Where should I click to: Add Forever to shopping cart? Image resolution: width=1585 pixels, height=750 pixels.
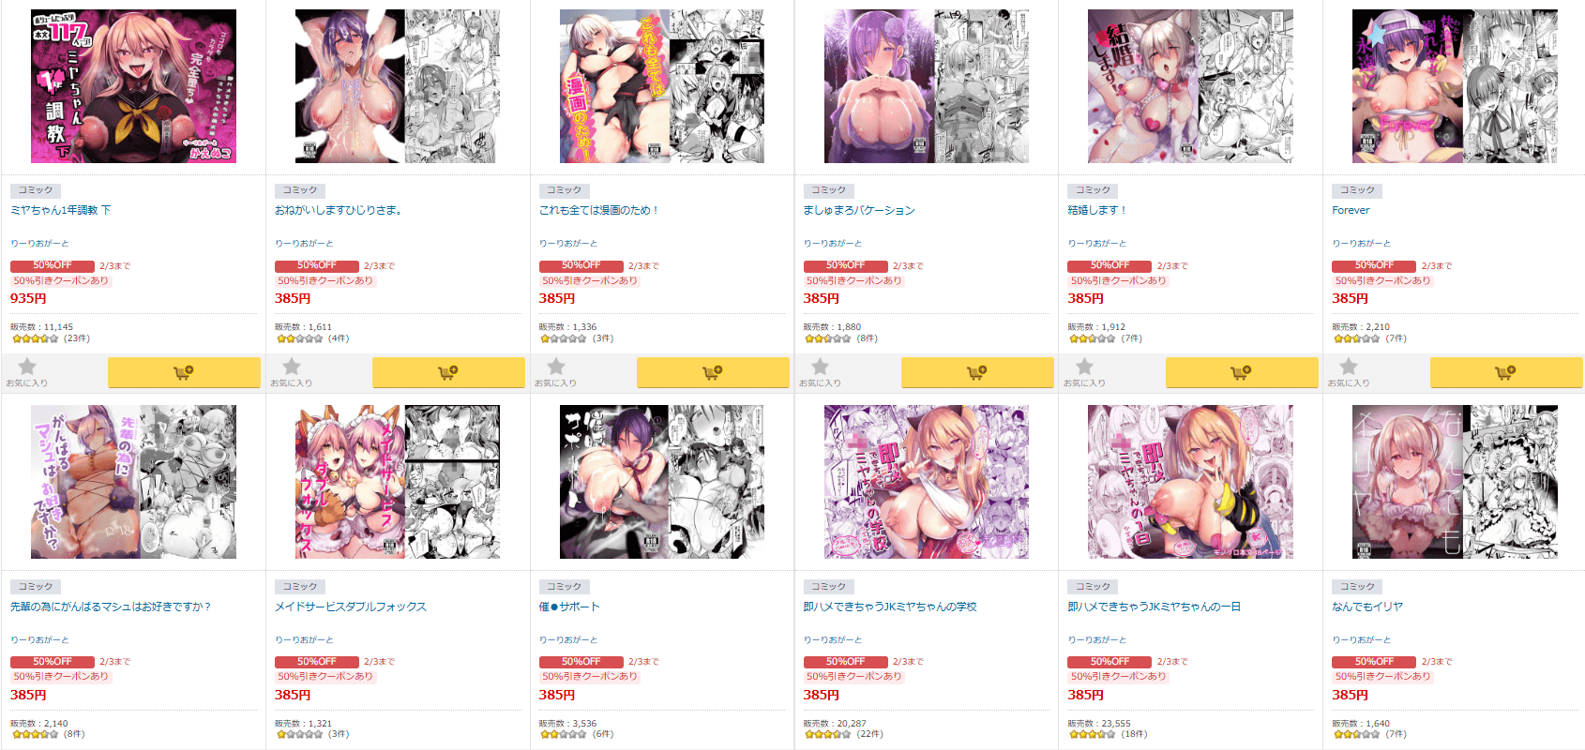click(1506, 372)
